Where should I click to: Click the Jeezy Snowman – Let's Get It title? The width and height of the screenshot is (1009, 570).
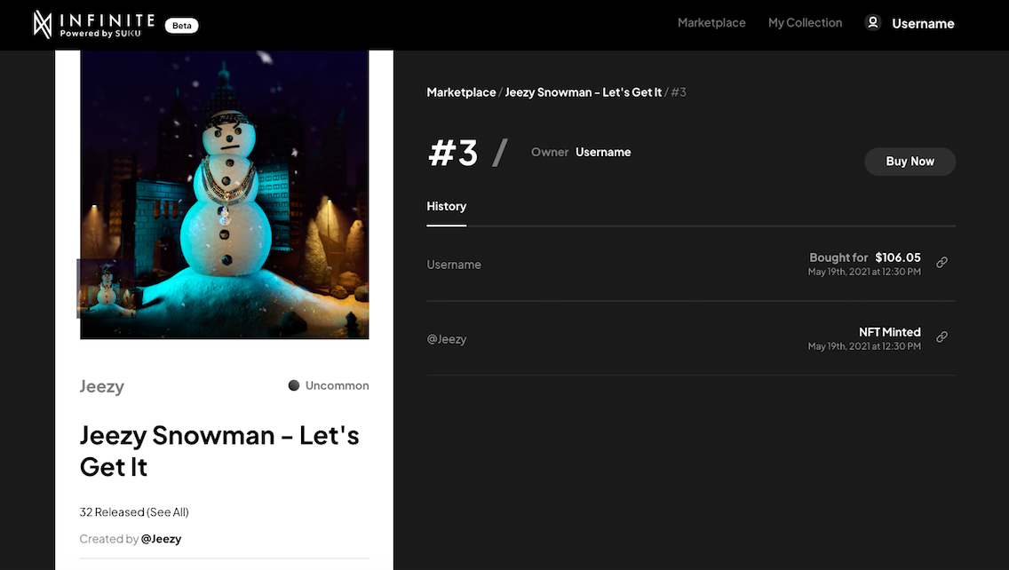click(219, 451)
